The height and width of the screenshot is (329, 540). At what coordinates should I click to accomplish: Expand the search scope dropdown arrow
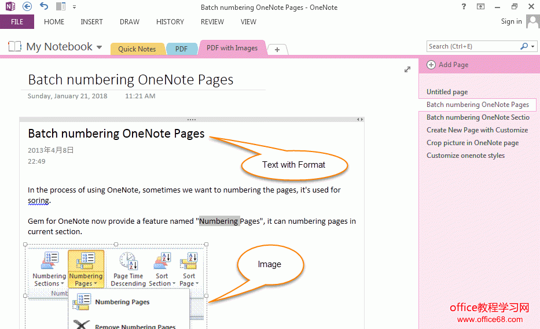[532, 46]
